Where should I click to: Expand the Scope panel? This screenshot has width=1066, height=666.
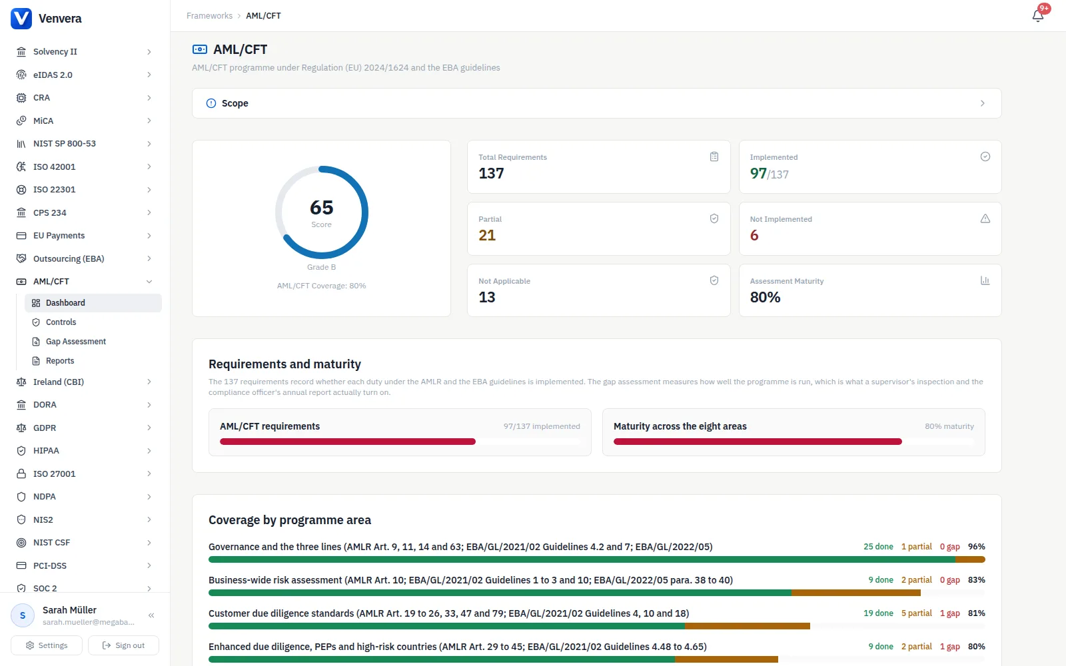pos(596,103)
